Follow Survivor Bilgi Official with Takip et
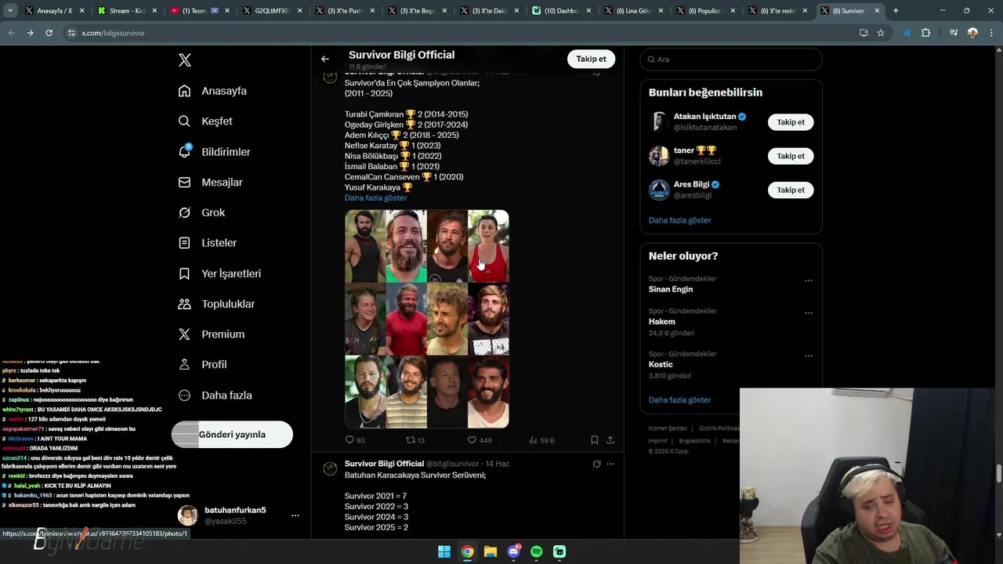The width and height of the screenshot is (1003, 564). click(591, 59)
